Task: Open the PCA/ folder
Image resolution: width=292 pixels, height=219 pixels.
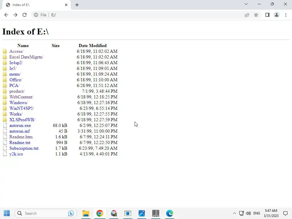Action: (14, 86)
